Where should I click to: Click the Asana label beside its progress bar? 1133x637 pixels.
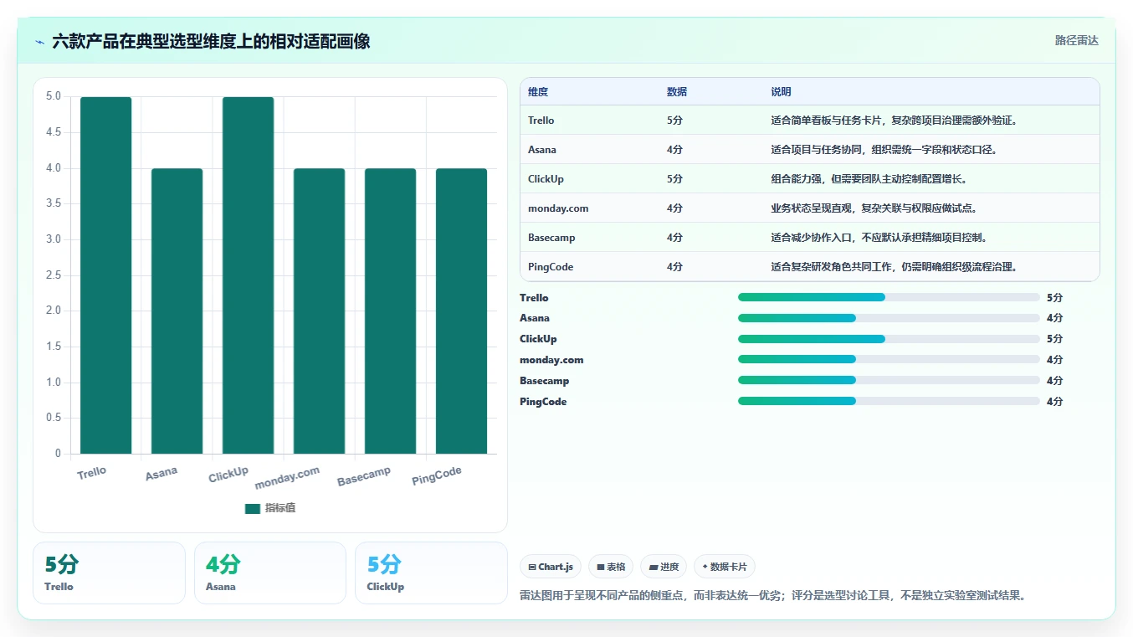click(x=535, y=318)
